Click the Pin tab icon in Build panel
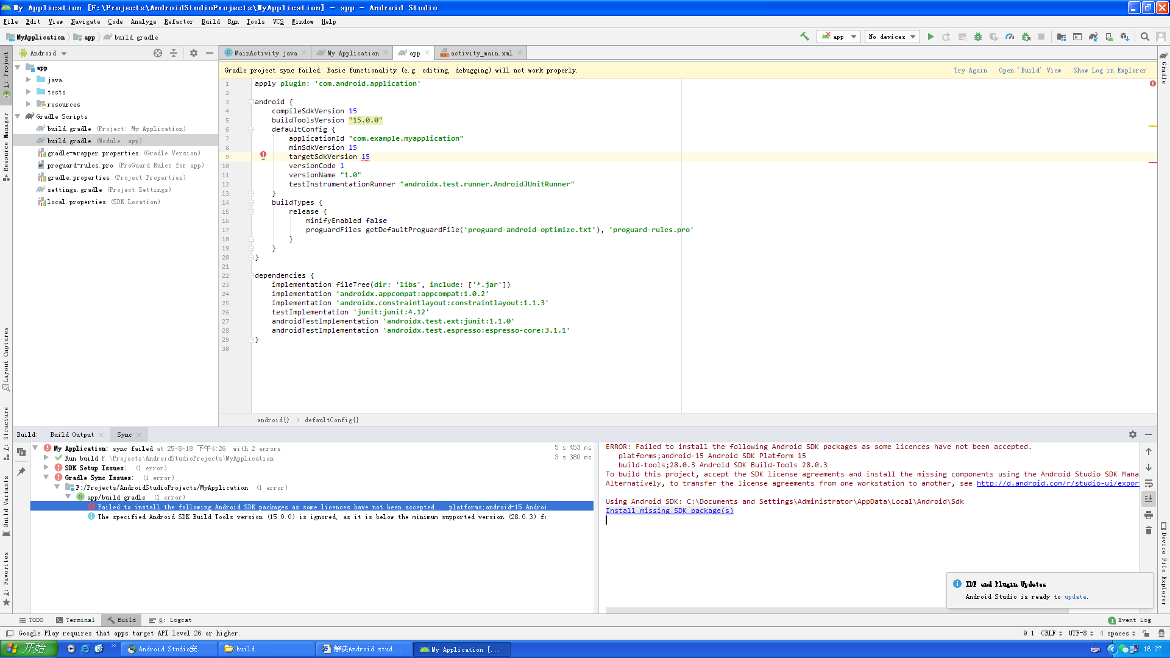 (x=21, y=471)
